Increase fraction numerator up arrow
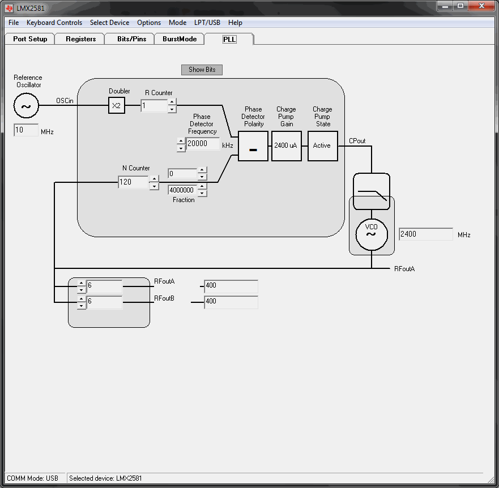Screen dimensions: 499x488 tap(202, 170)
